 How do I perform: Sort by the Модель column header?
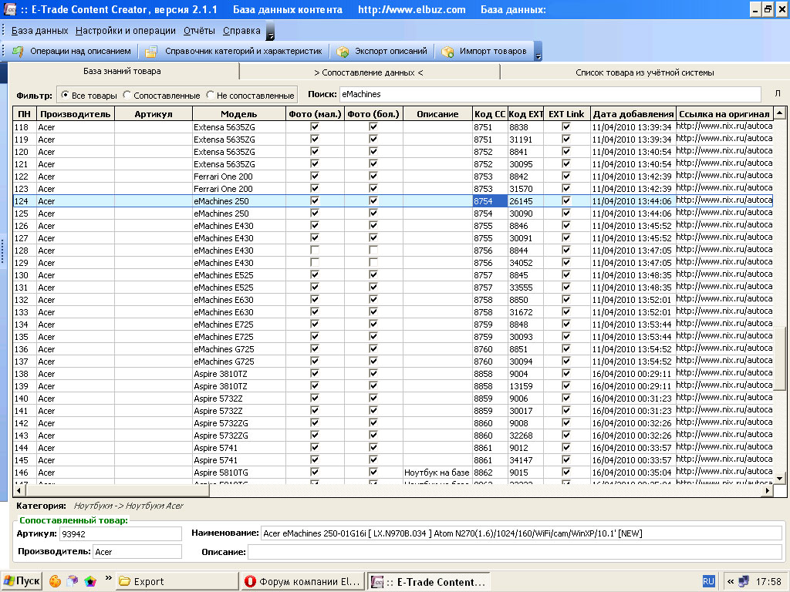click(239, 114)
